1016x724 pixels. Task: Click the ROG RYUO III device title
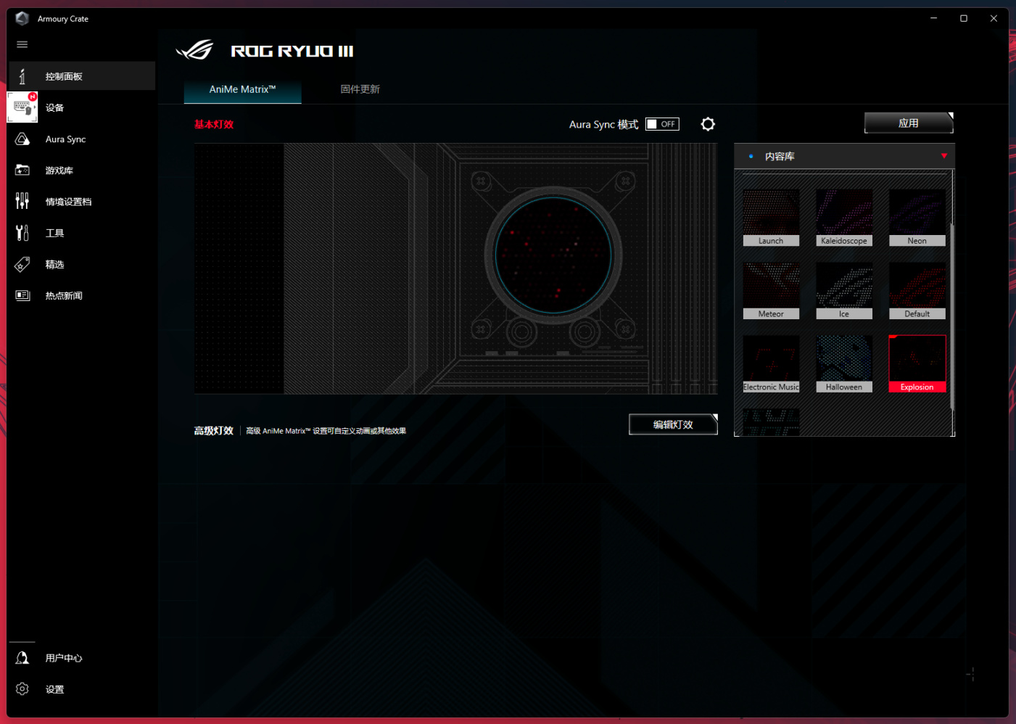292,51
